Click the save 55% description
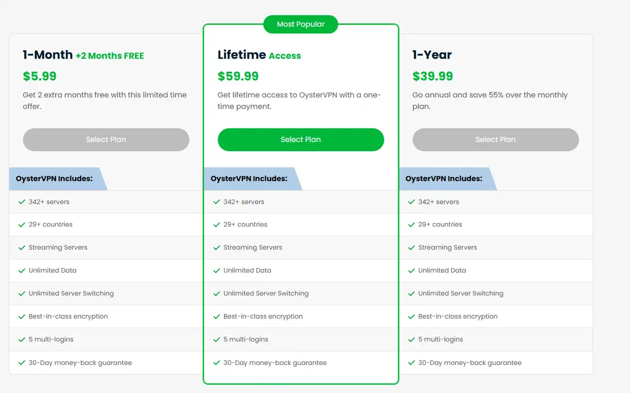 point(490,100)
